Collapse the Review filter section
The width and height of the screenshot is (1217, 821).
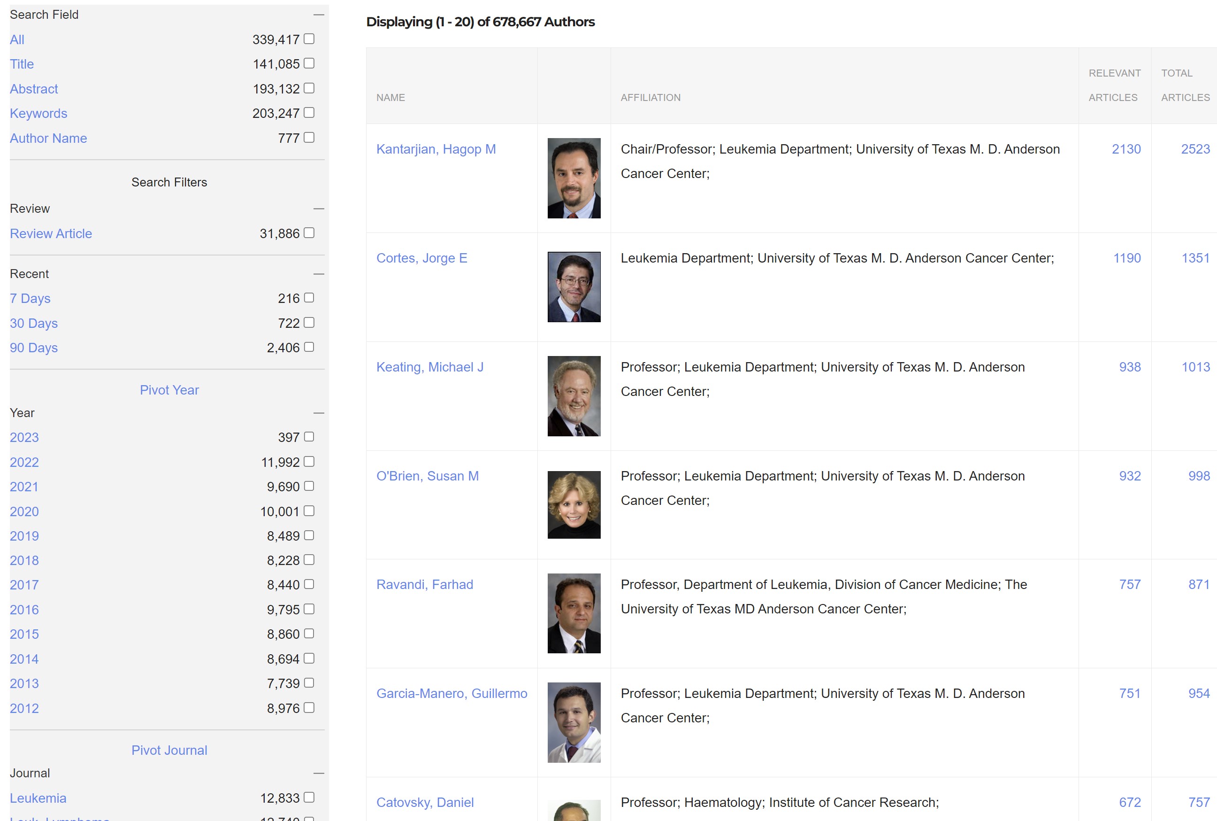[x=319, y=209]
